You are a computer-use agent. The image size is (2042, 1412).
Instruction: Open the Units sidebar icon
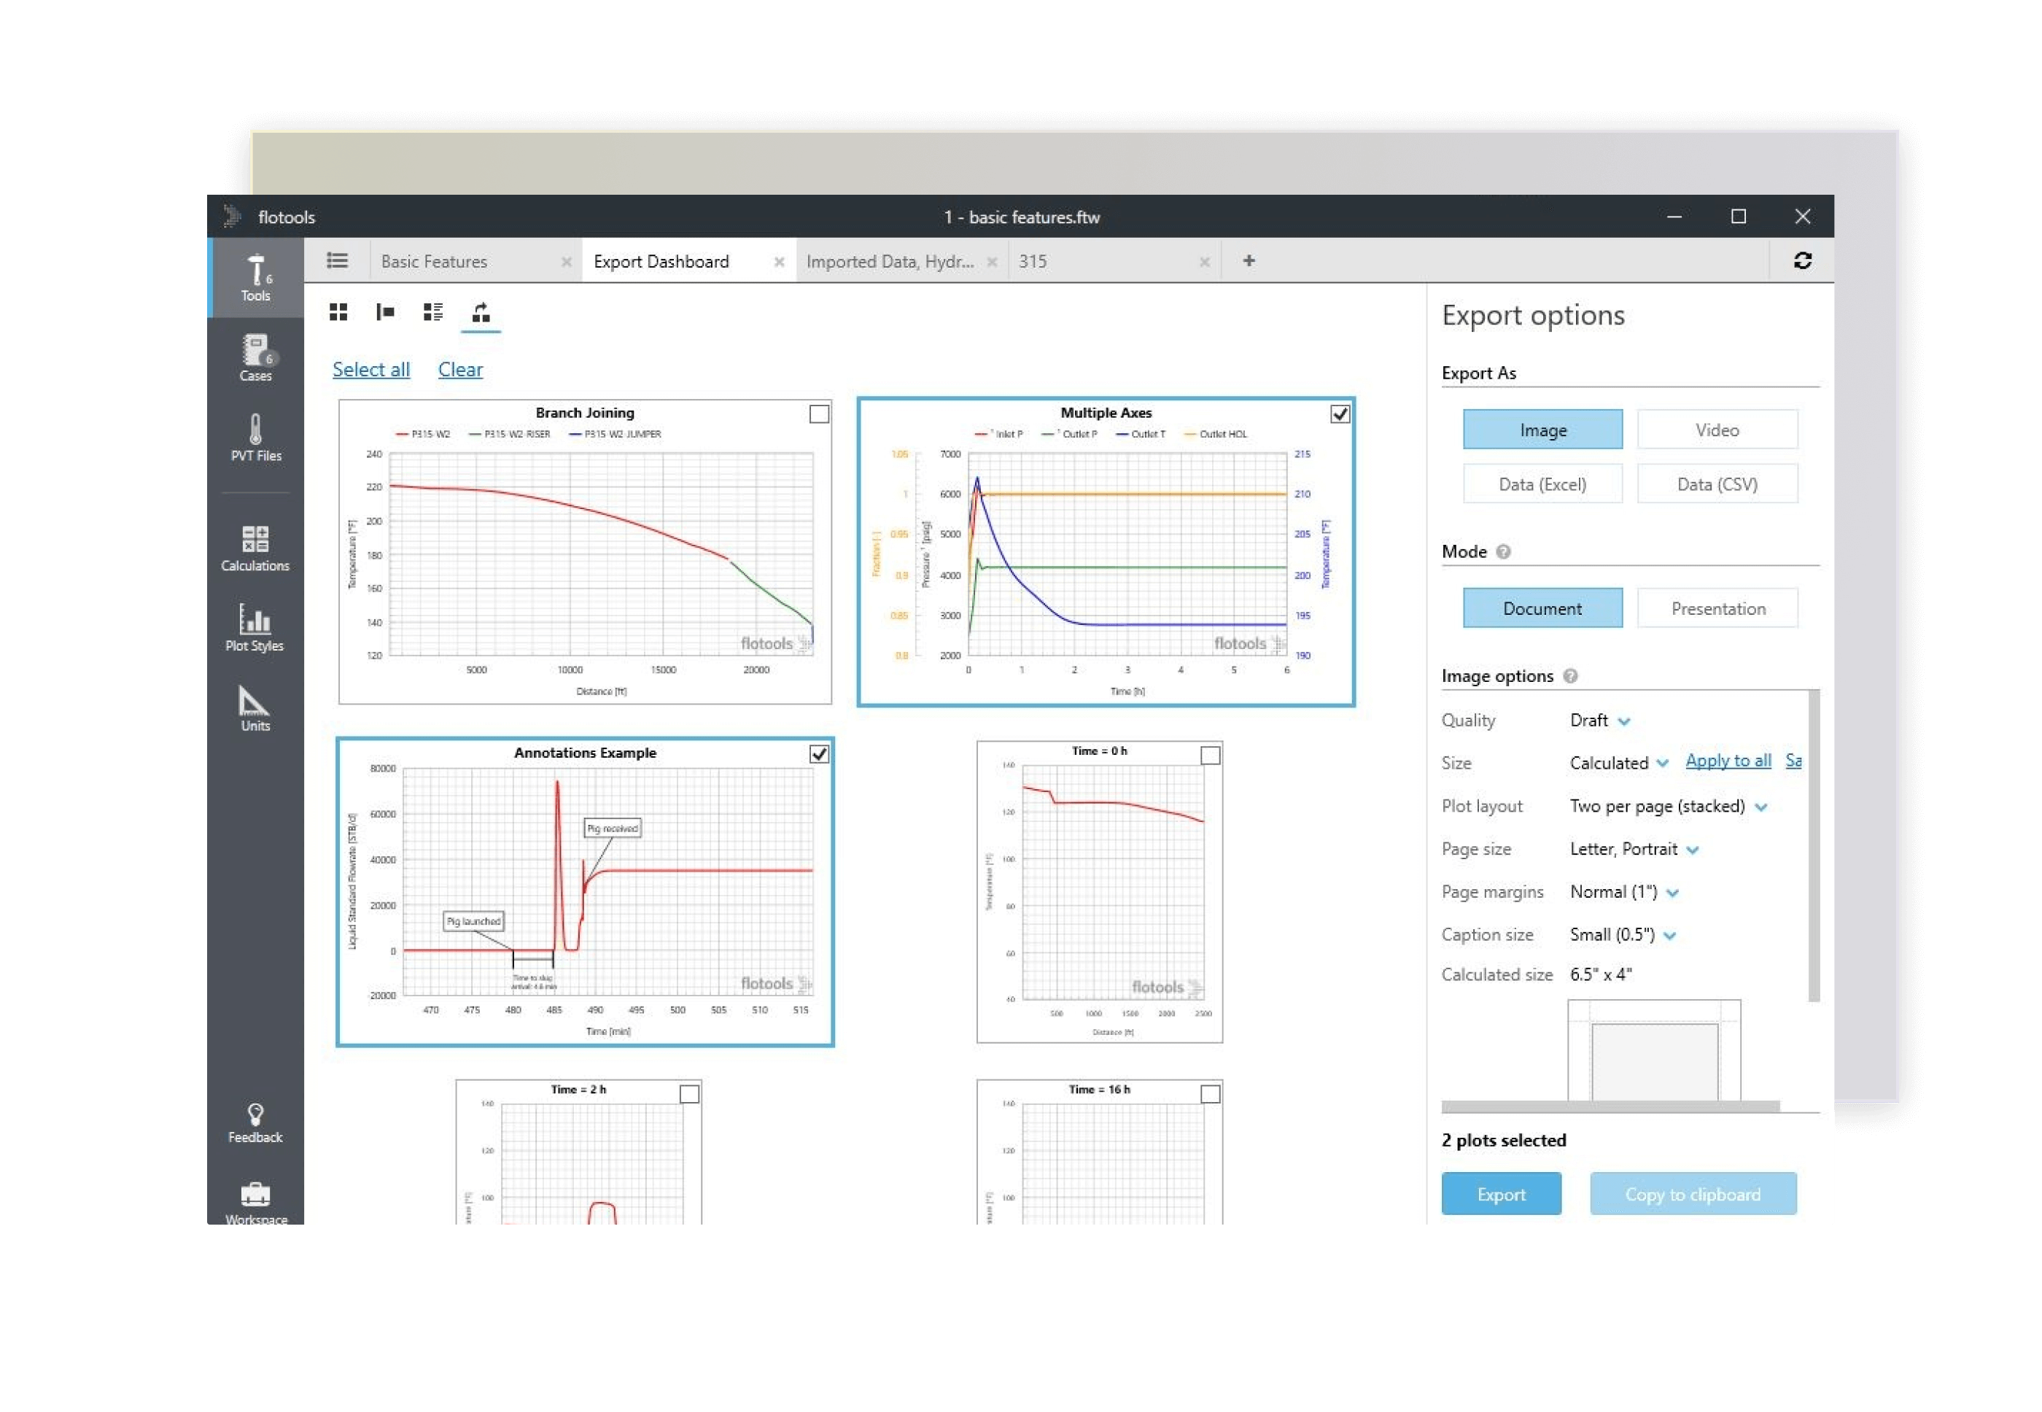256,707
